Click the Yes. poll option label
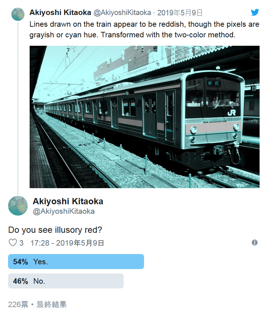268x317 pixels. coord(41,262)
